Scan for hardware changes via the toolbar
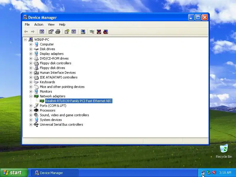Screen dimensions: 236x177 [x=83, y=32]
